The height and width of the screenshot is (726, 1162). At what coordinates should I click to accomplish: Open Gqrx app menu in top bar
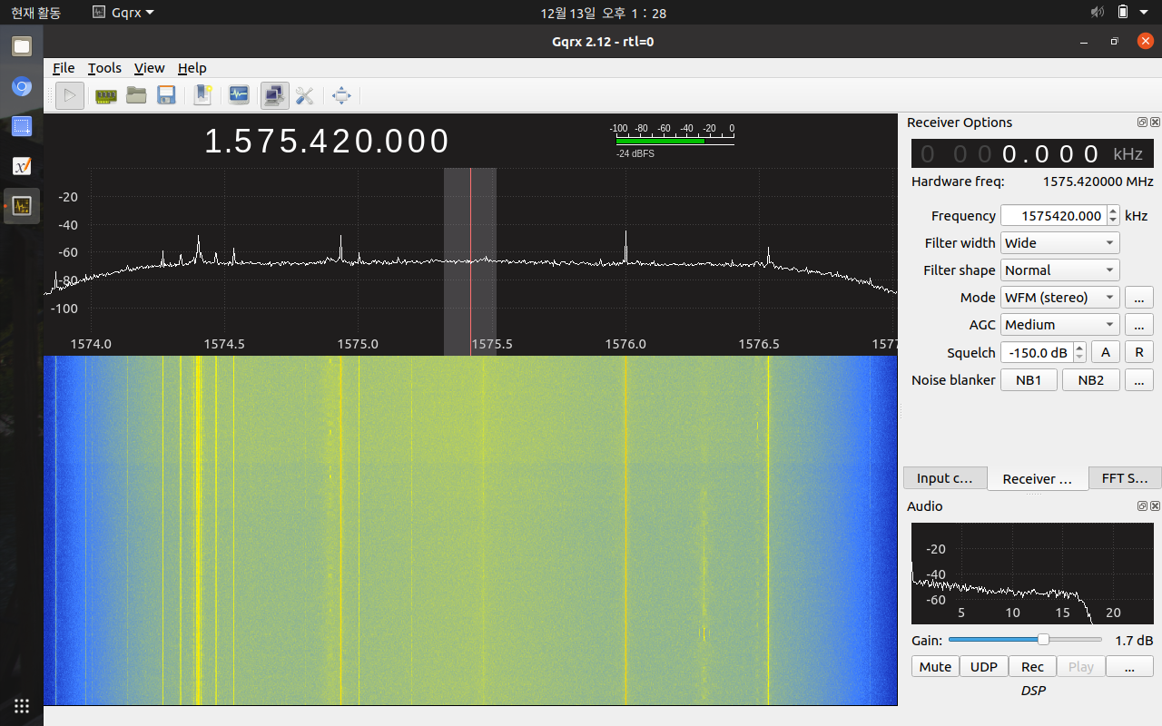click(x=123, y=13)
